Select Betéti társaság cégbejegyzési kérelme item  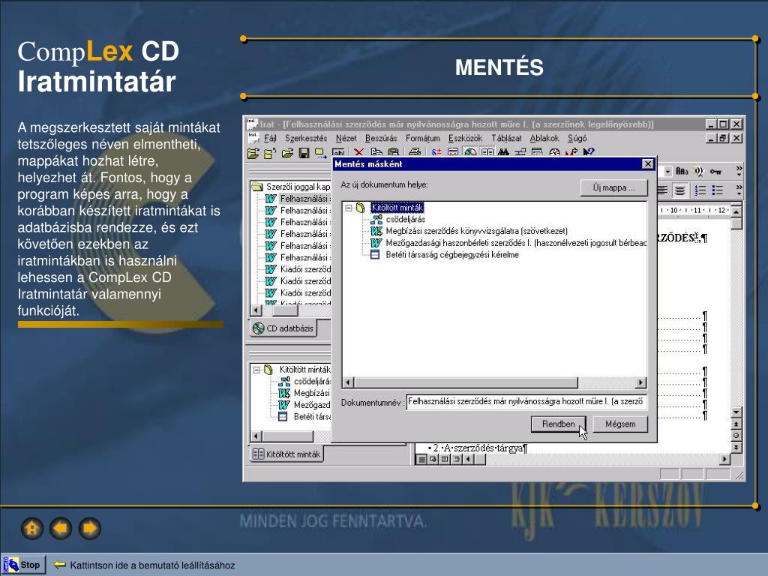pos(452,255)
